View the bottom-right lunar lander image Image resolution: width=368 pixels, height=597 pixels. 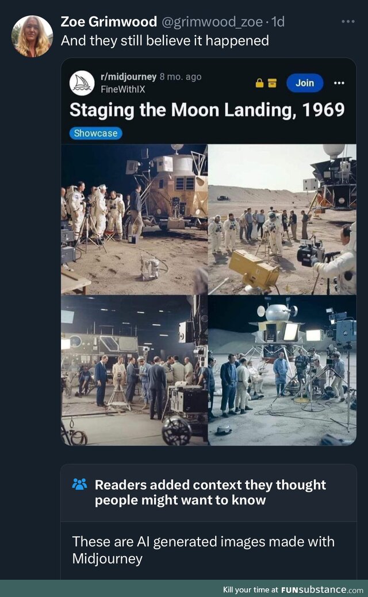click(x=282, y=370)
